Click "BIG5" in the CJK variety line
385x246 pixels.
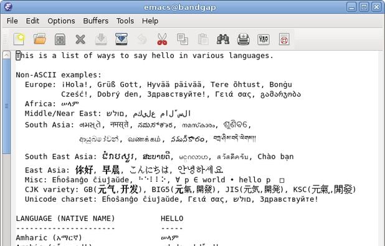click(161, 189)
